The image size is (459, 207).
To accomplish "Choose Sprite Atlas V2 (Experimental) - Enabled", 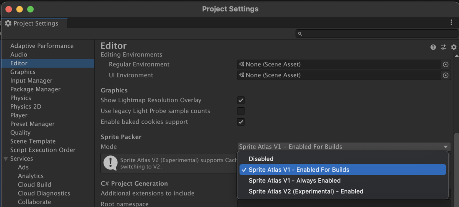I will 306,191.
